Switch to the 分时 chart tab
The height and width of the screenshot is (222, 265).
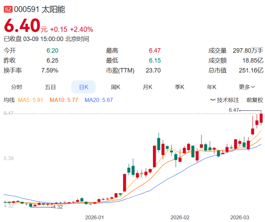pos(17,87)
